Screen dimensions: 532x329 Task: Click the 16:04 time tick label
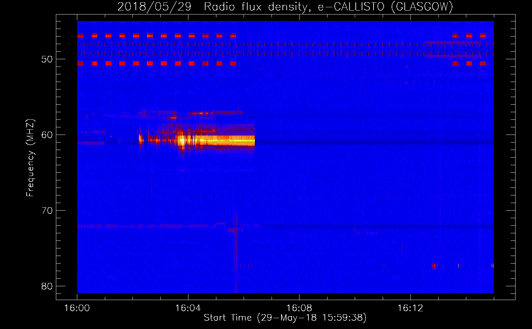click(x=188, y=308)
